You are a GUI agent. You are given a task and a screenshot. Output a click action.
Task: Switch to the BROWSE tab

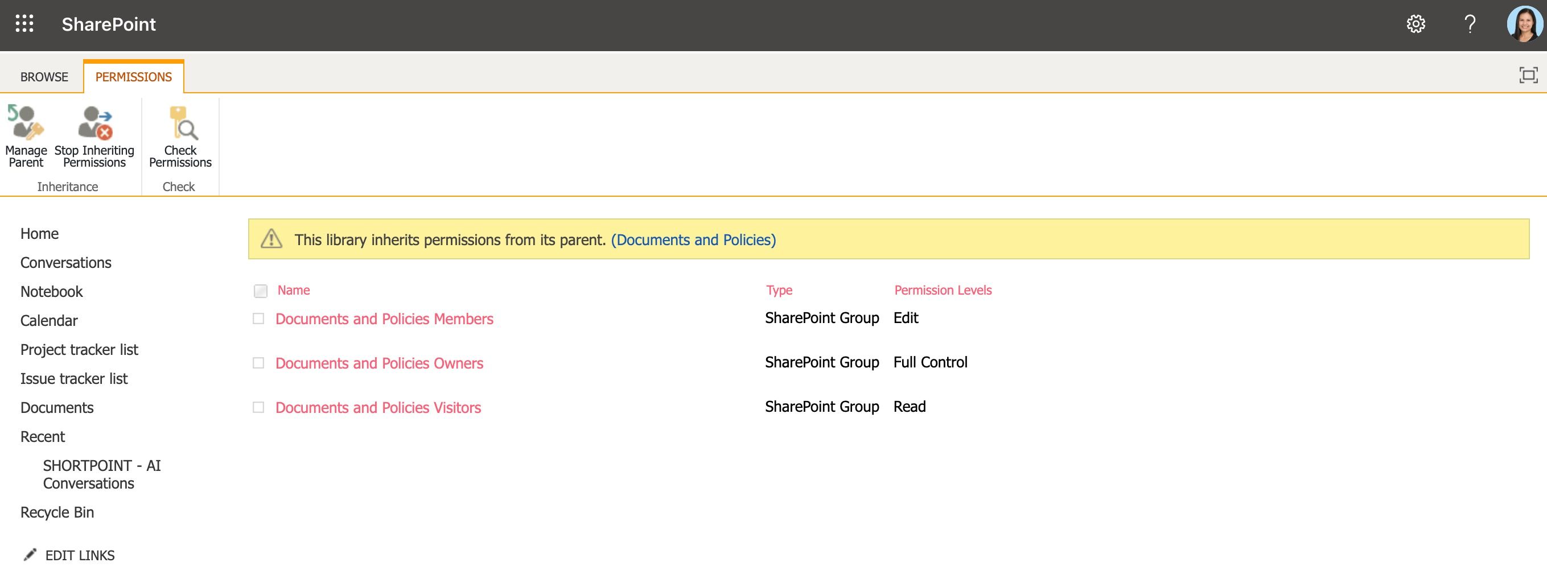click(x=44, y=77)
